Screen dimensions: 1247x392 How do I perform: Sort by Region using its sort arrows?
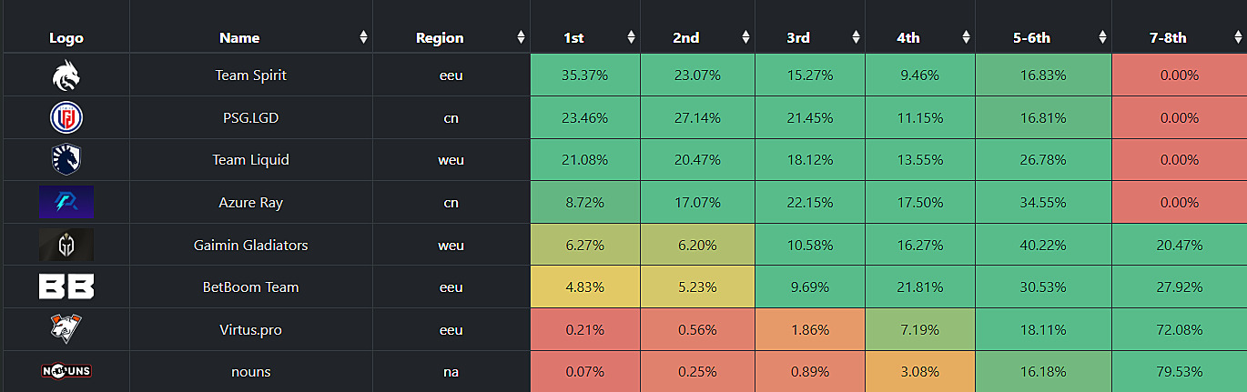coord(521,37)
